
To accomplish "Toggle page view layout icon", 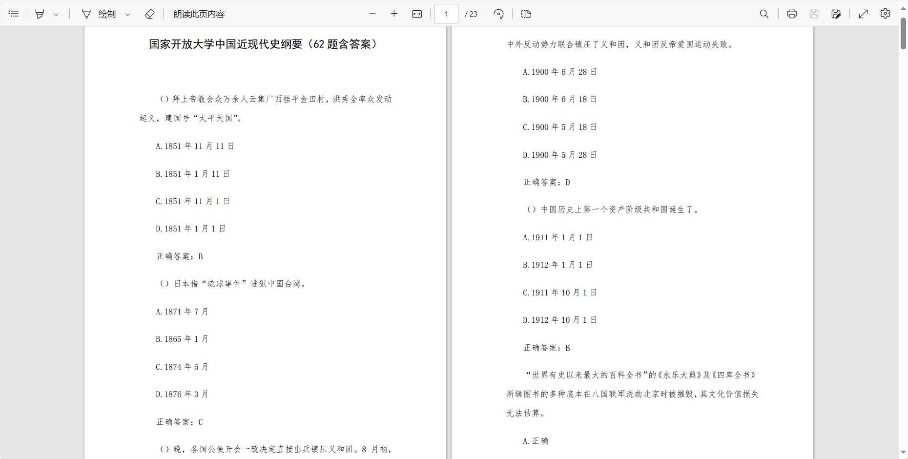I will coord(526,14).
